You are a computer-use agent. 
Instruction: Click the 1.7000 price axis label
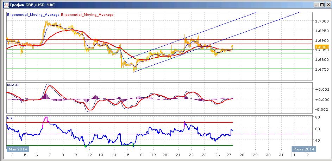[322, 21]
